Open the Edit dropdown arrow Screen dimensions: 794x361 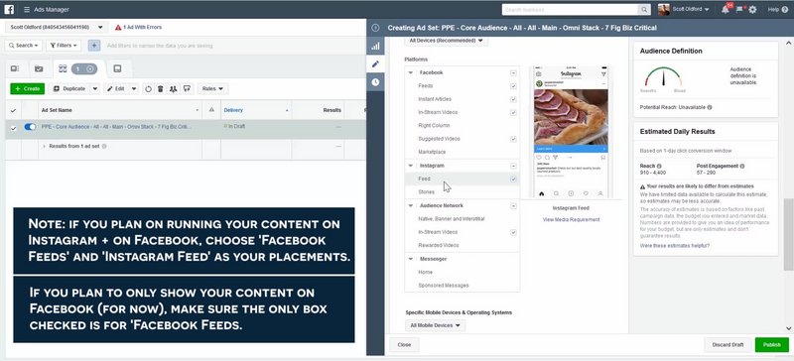click(134, 88)
